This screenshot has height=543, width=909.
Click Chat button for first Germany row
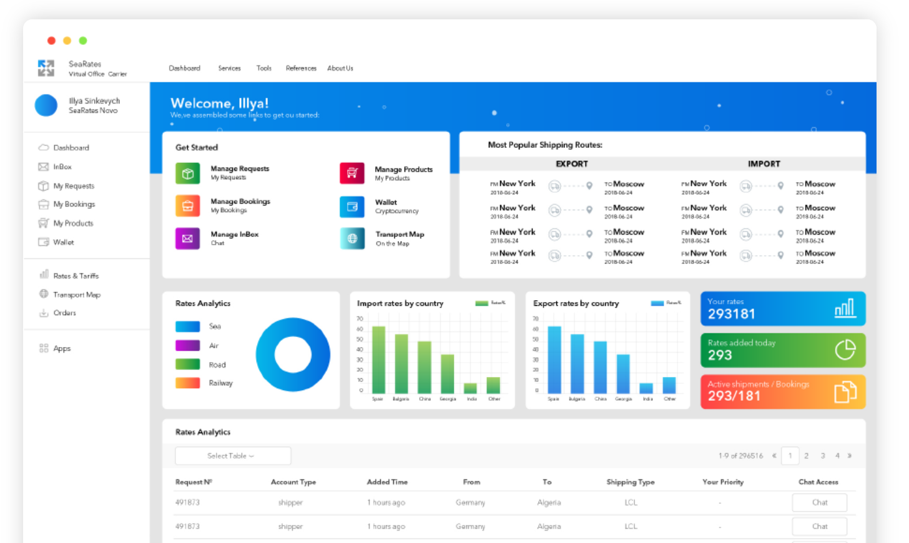tap(820, 502)
